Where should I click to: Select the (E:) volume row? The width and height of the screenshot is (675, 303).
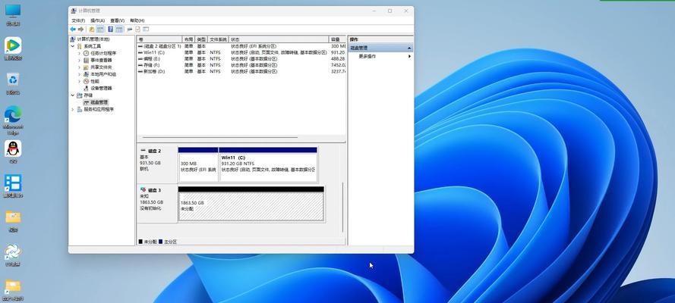(241, 59)
